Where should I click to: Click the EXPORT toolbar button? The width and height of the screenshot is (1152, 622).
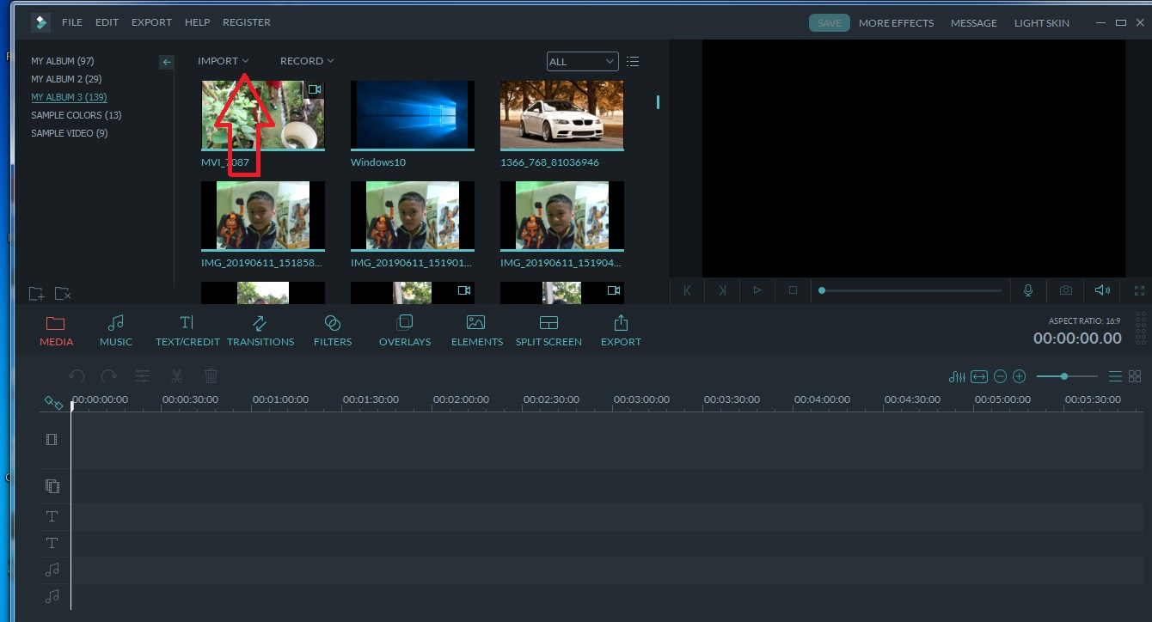621,331
